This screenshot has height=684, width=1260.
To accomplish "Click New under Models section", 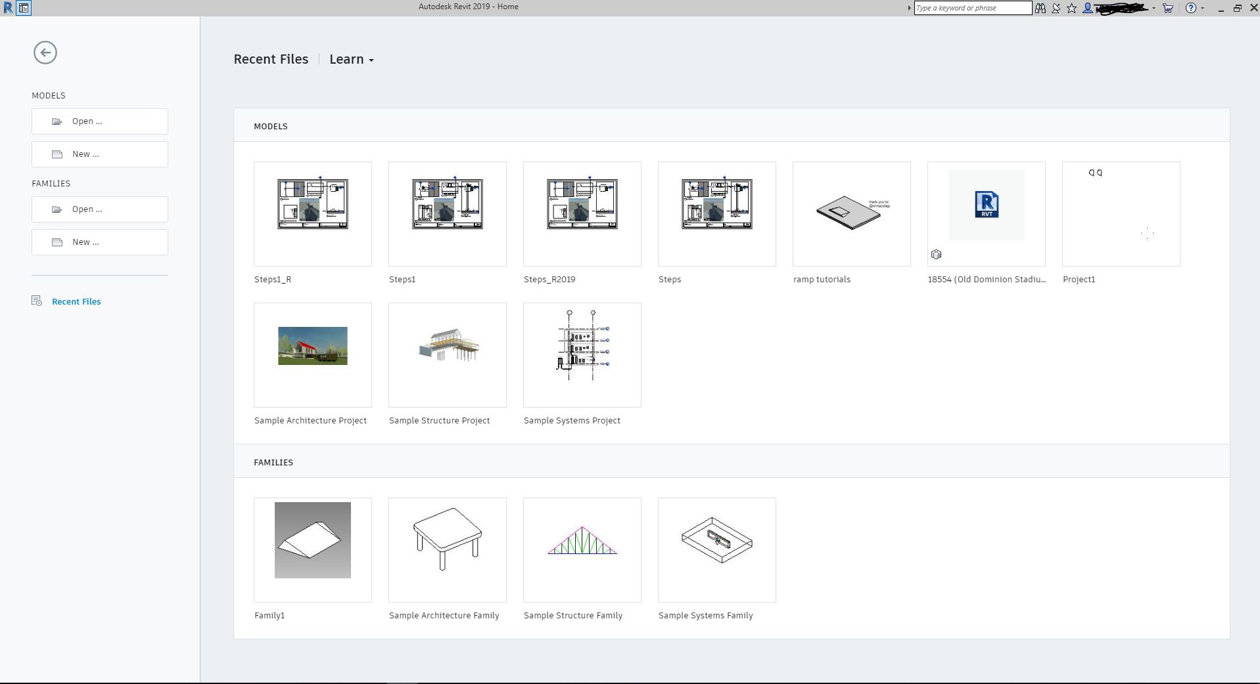I will (99, 154).
